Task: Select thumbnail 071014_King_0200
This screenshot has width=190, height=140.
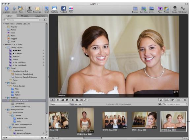Action: click(144, 120)
